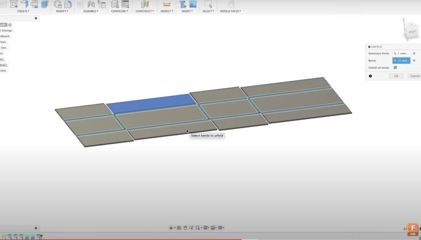This screenshot has width=421, height=240.
Task: Click the Pan icon in the navigation bar
Action: click(x=186, y=227)
